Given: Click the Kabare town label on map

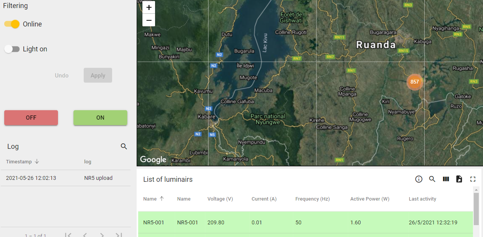Looking at the screenshot, I should (x=206, y=117).
